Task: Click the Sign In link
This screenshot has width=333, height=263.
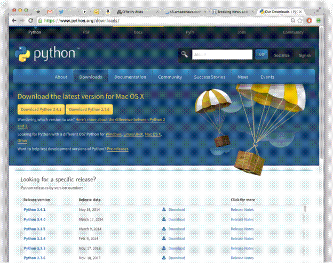Action: [305, 55]
